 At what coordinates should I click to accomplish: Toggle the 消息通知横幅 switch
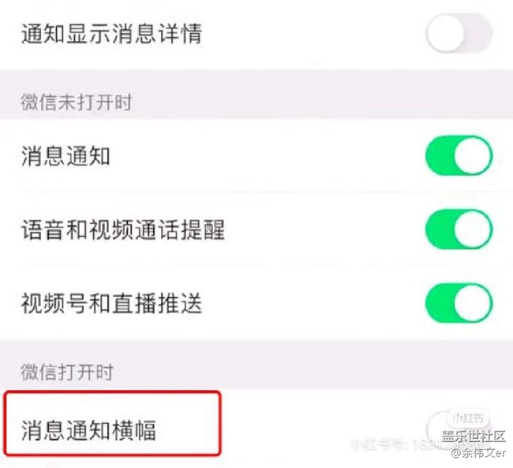(459, 429)
